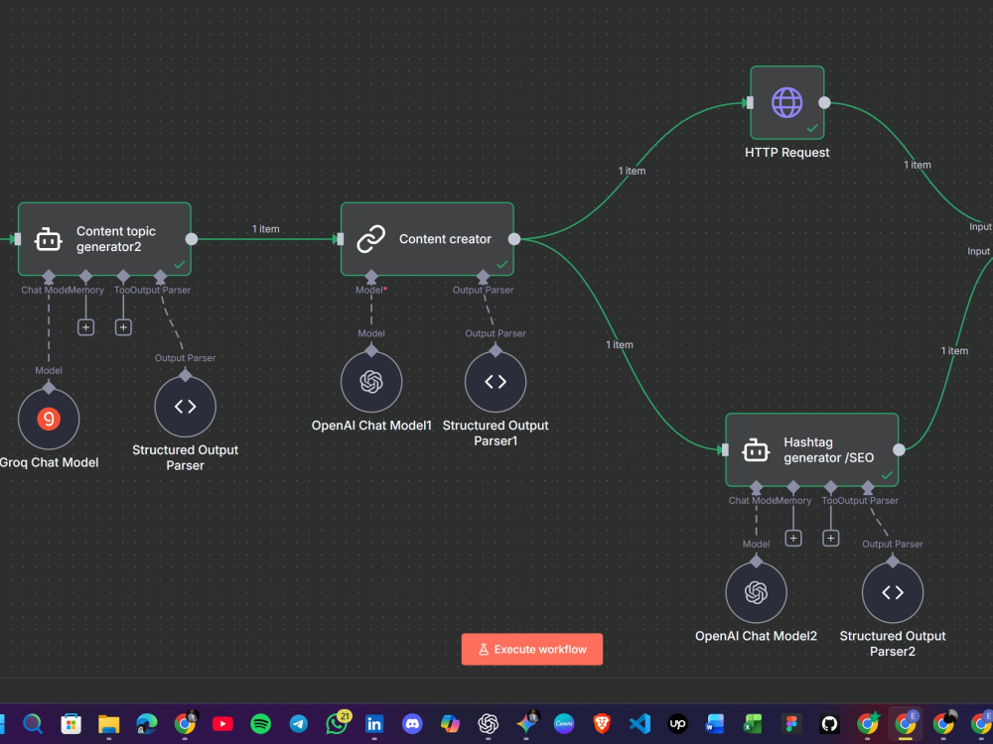993x744 pixels.
Task: Click Hashtag generator /SEO output connector
Action: coord(899,449)
